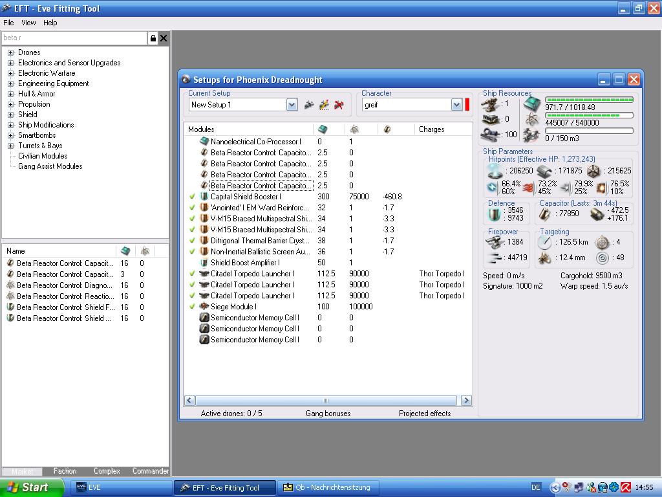Click the rename setup pencil icon

[x=324, y=104]
